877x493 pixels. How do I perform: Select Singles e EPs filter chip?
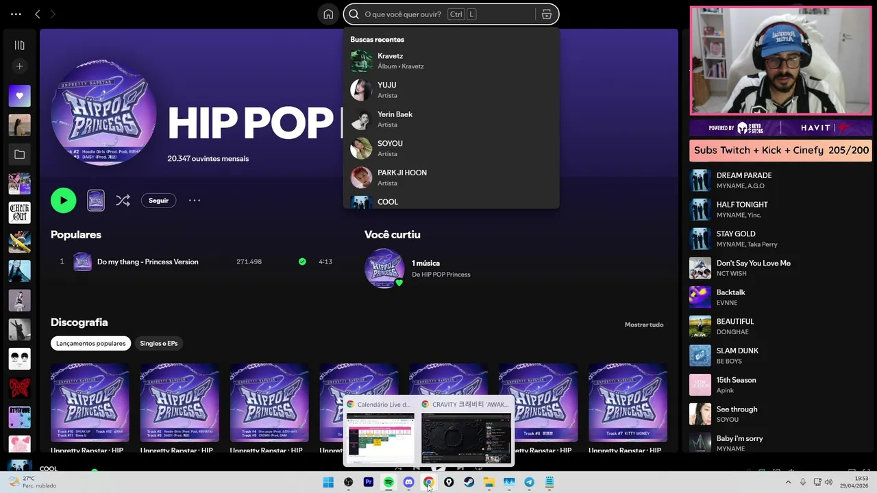coord(158,343)
